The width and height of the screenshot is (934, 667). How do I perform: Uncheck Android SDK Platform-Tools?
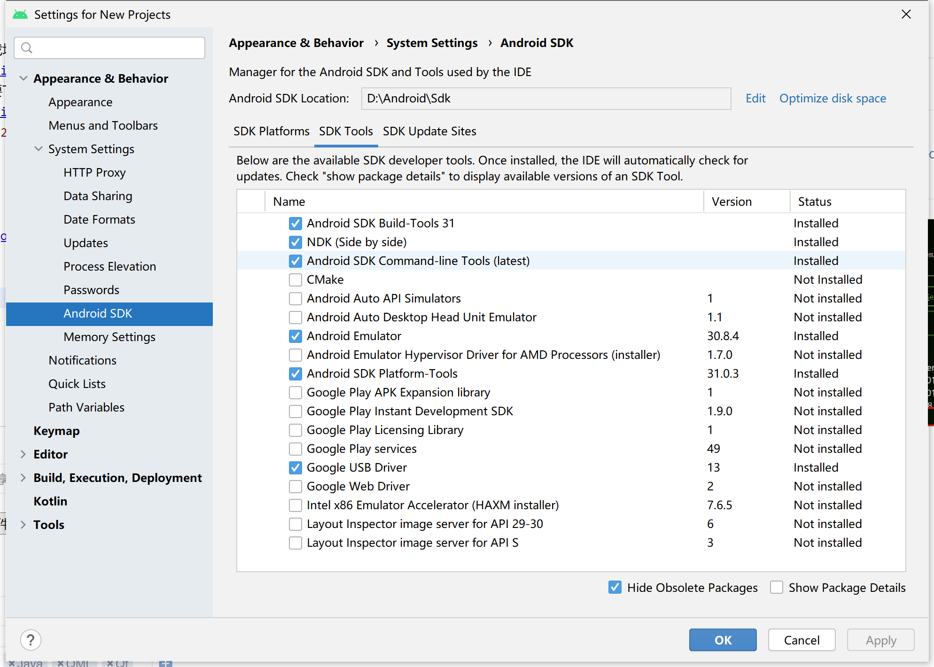pos(296,373)
